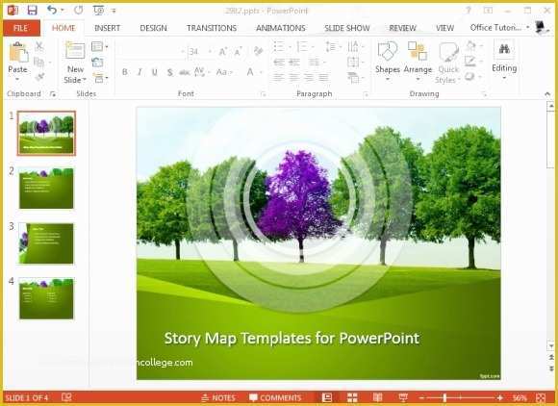Decrease list indent level icon
This screenshot has width=558, height=406.
[x=279, y=63]
